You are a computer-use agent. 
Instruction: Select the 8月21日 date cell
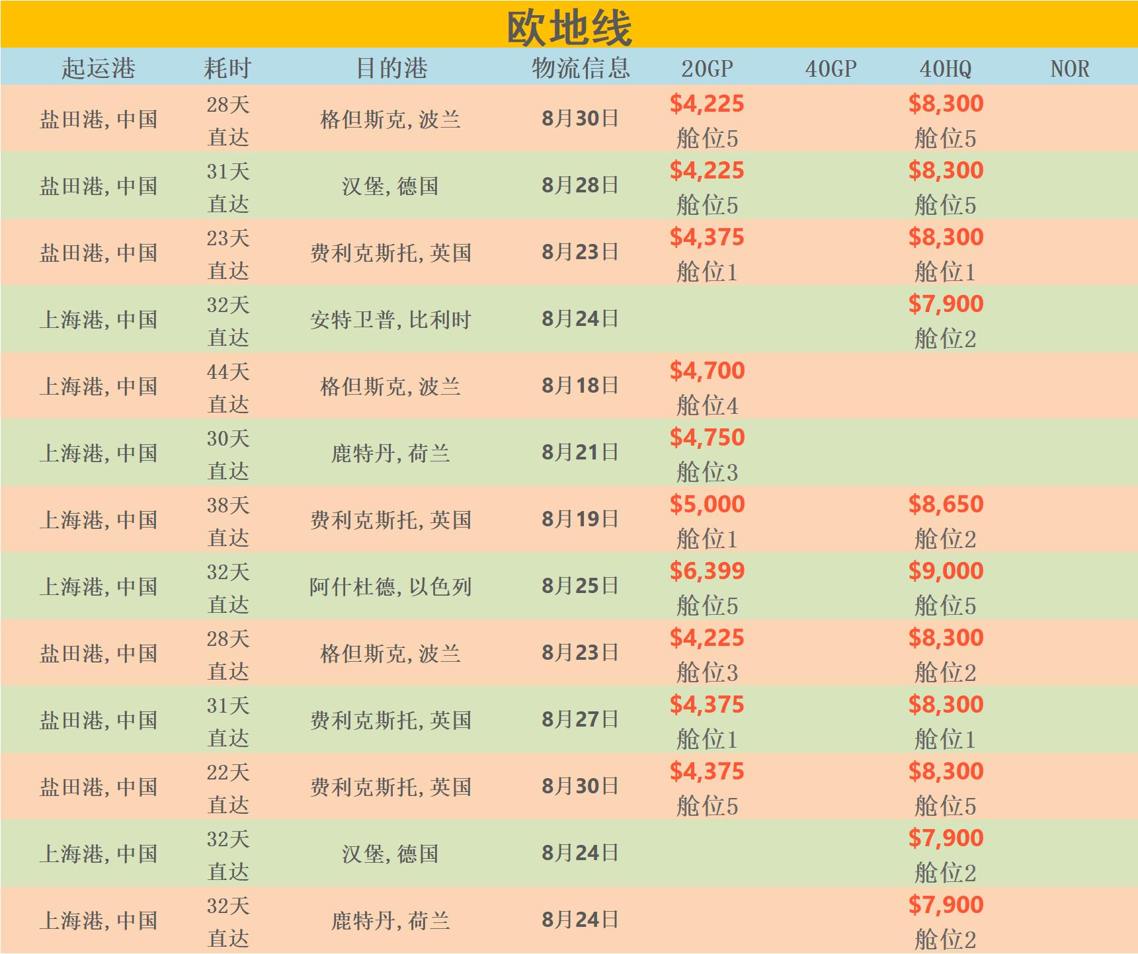(580, 452)
